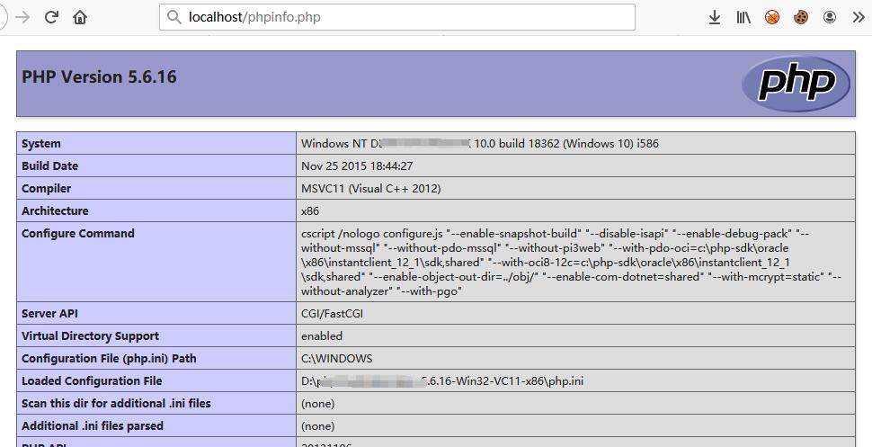Click 'MSVC11 (Visual C++ 2012)' value

[371, 189]
